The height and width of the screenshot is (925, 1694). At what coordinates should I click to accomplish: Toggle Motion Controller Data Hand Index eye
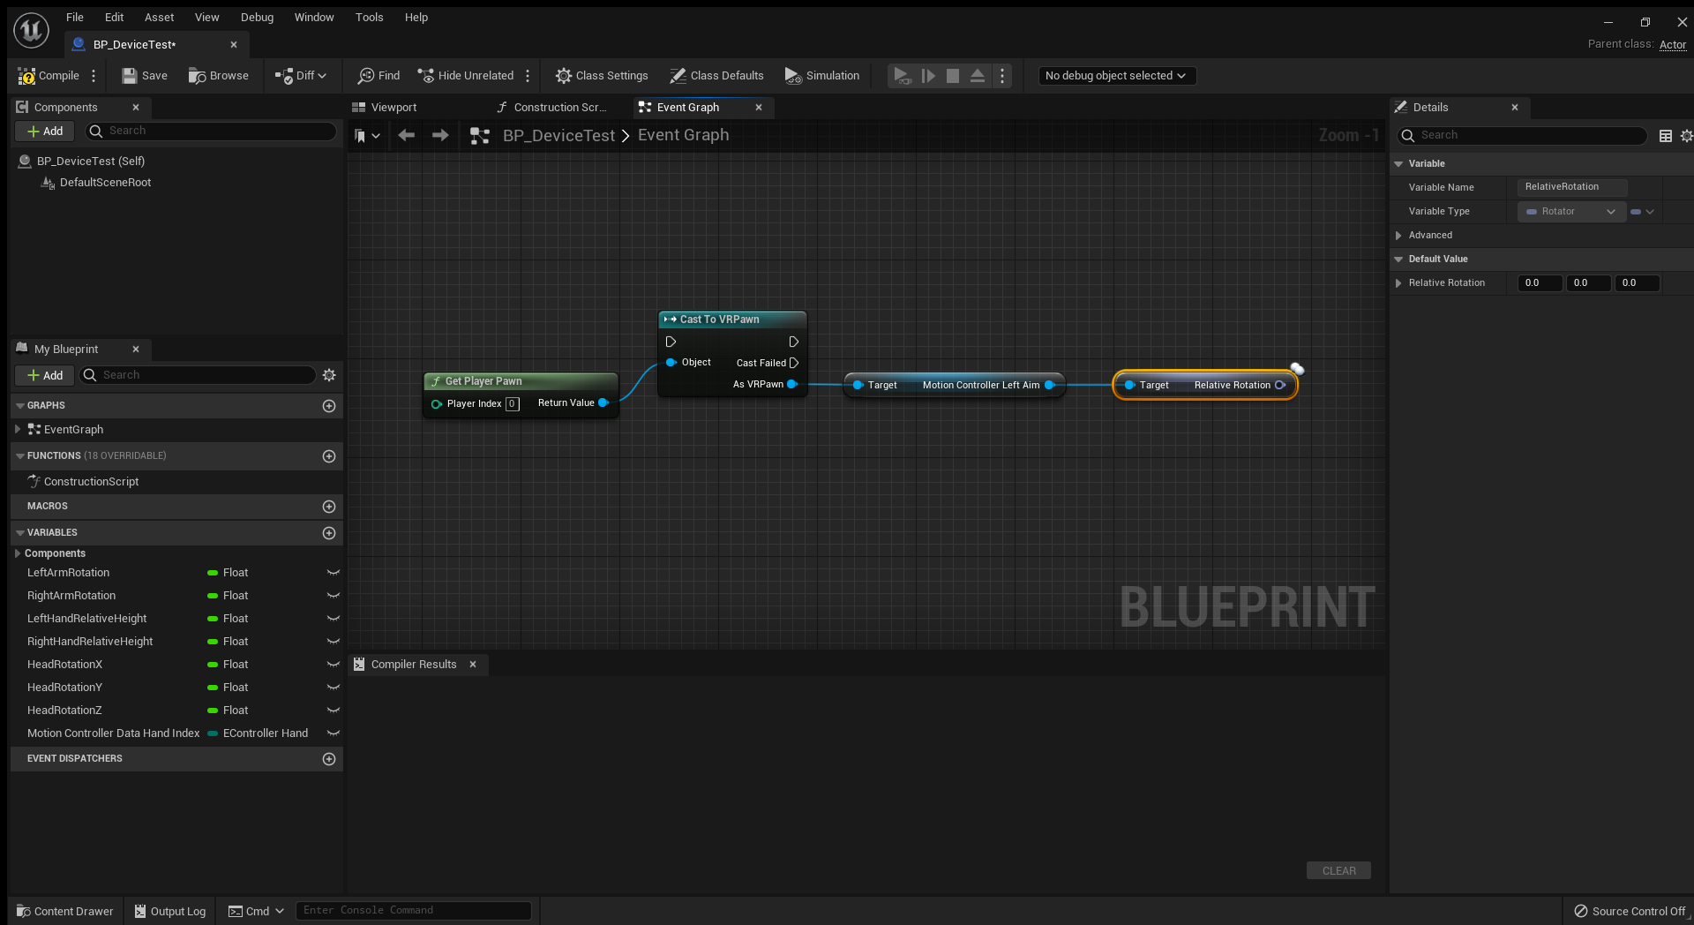334,733
